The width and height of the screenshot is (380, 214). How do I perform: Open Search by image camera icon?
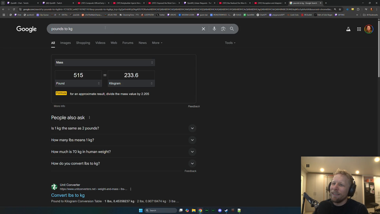tap(223, 29)
